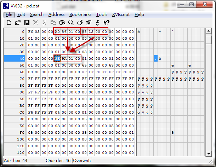Click address label 120 in offset column

click(x=15, y=153)
